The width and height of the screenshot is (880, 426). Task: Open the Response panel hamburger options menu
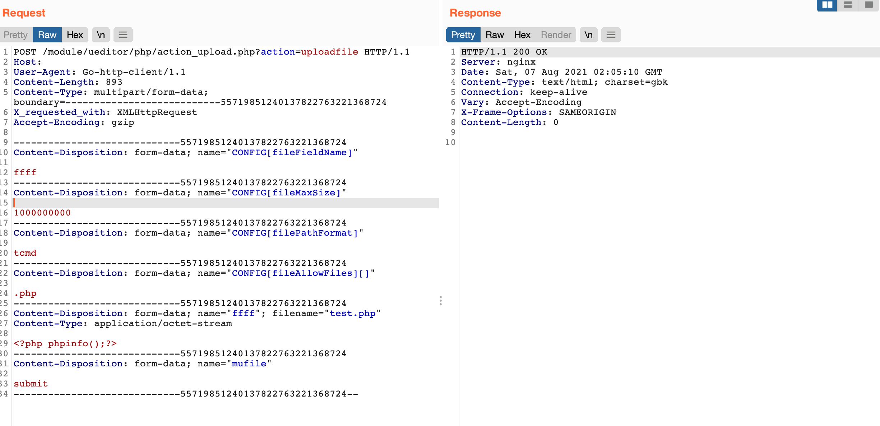pyautogui.click(x=611, y=35)
